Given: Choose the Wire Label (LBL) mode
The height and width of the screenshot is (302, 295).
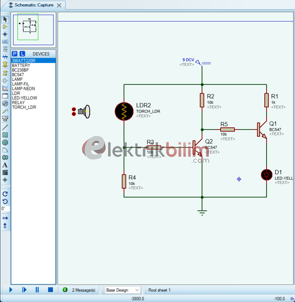Looking at the screenshot, I should pyautogui.click(x=5, y=42).
